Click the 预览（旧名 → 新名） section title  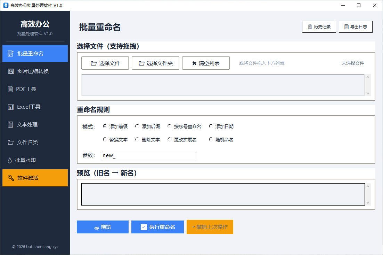pyautogui.click(x=107, y=173)
